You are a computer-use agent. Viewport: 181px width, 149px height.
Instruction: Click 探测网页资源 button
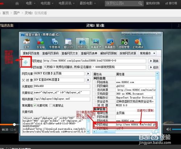[128, 53]
